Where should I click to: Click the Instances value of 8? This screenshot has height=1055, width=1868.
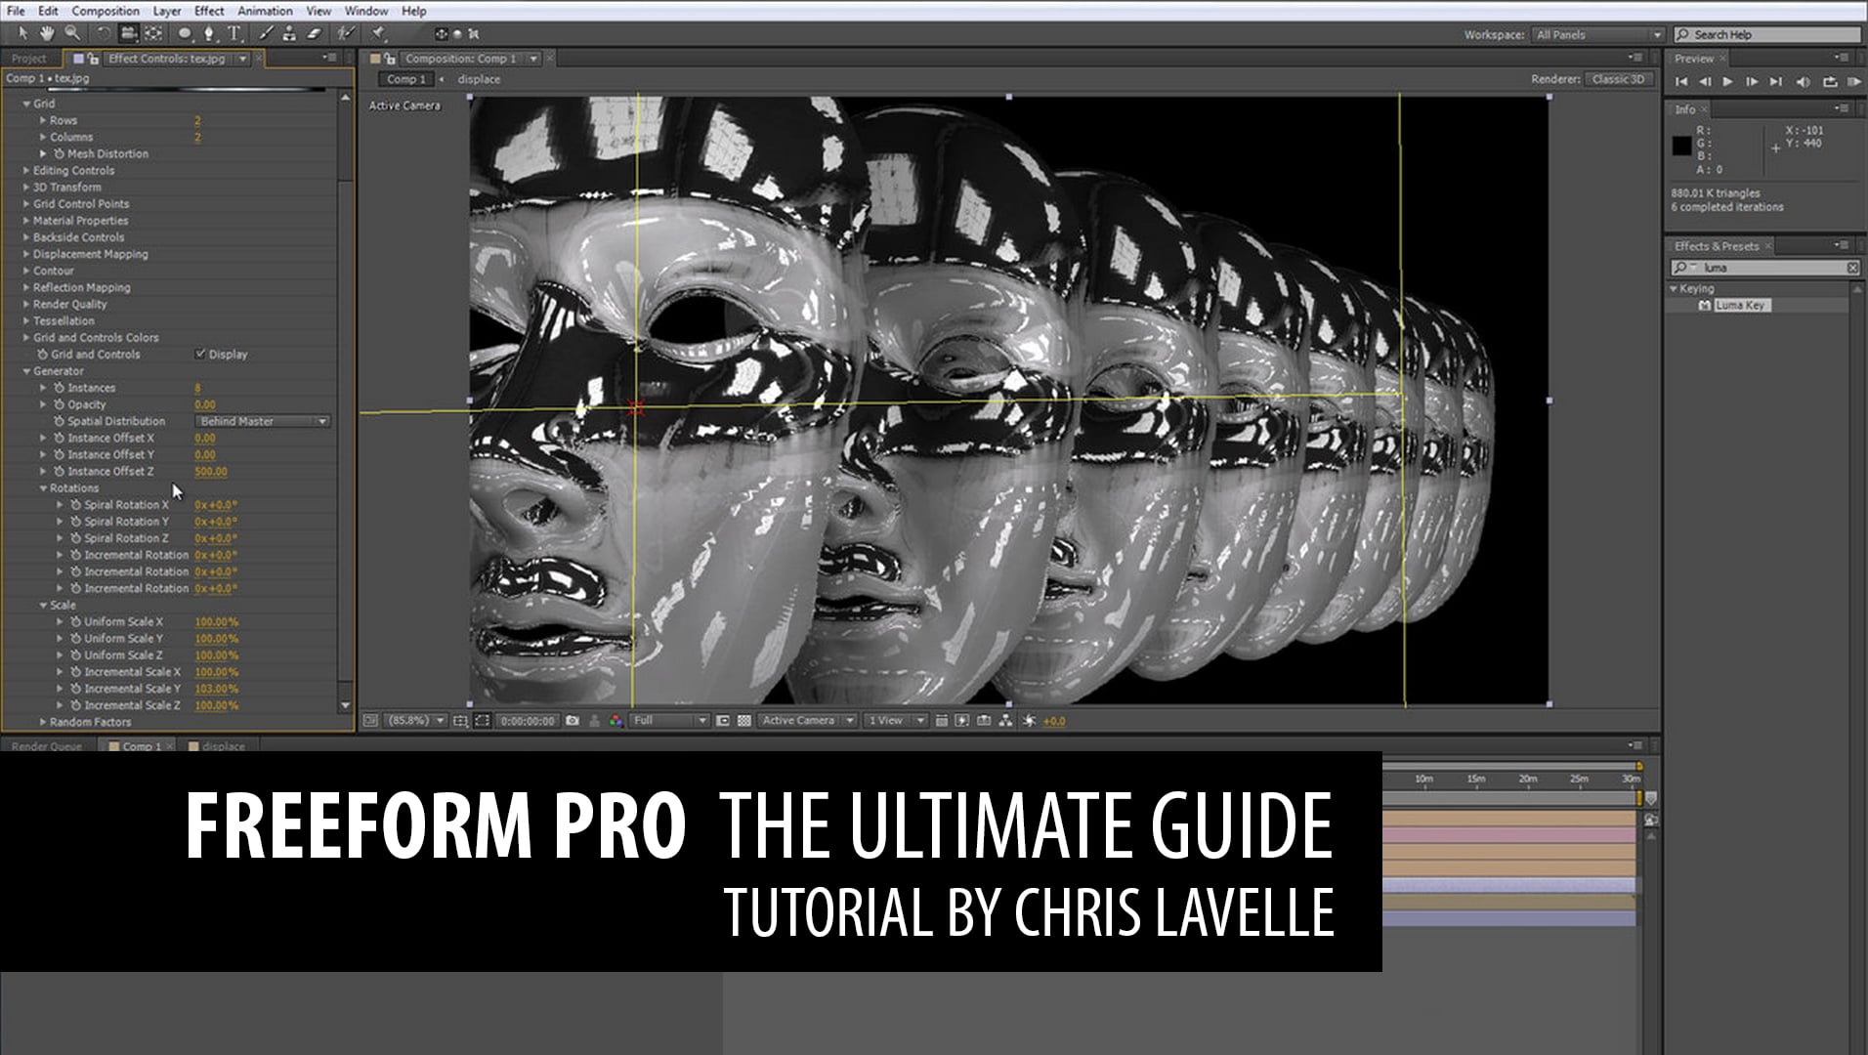[199, 387]
